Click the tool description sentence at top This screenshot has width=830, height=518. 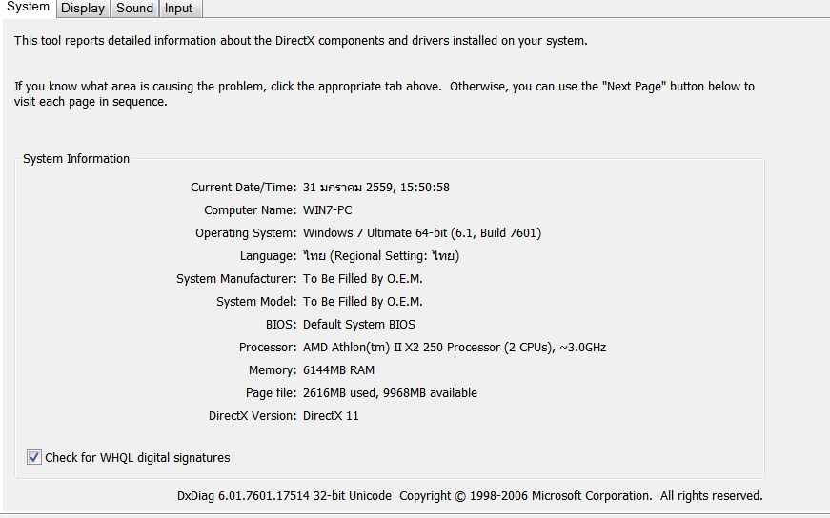click(x=300, y=41)
